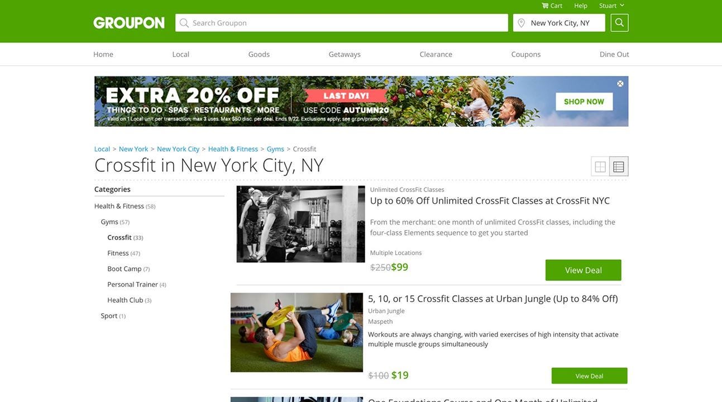Switch to grid view layout

click(600, 166)
